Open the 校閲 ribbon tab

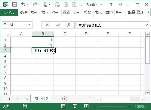88,13
